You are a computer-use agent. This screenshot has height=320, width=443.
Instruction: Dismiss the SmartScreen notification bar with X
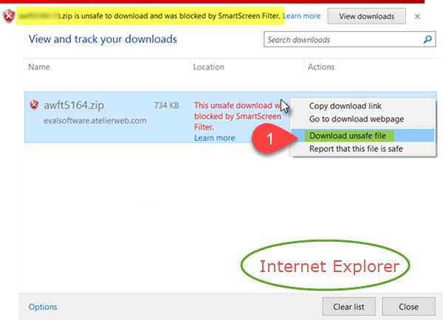click(417, 17)
